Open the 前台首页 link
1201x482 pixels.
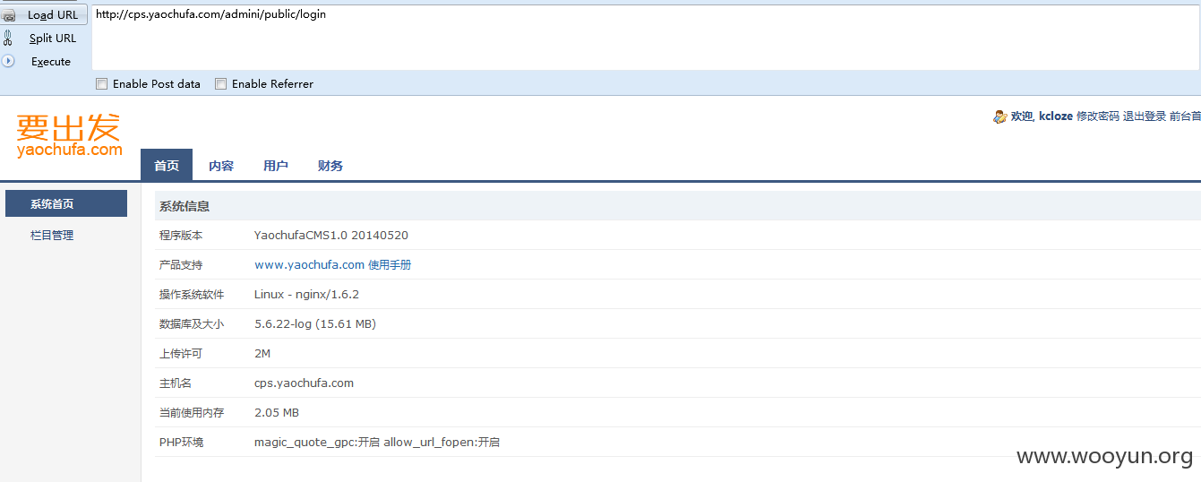coord(1185,116)
